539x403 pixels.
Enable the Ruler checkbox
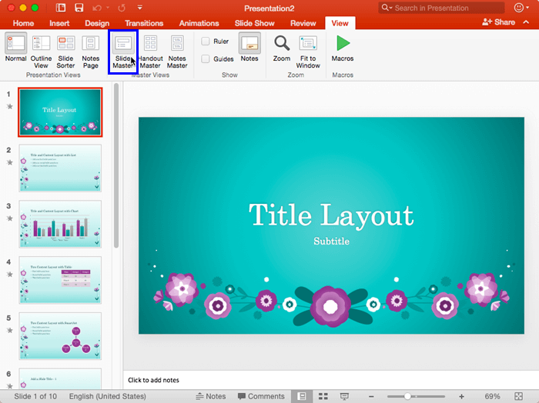click(206, 42)
